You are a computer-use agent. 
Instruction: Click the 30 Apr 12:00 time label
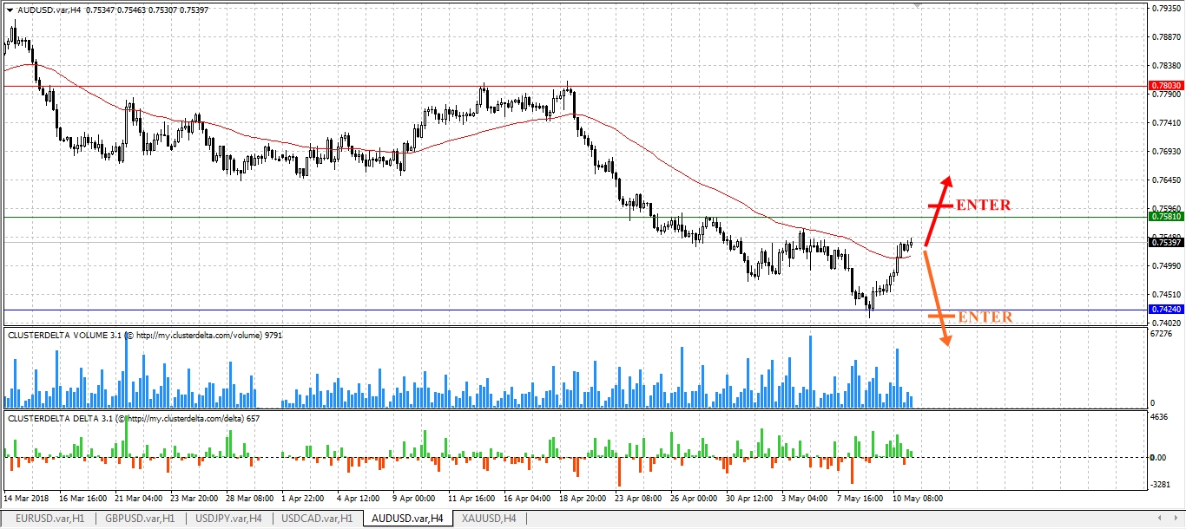(x=751, y=499)
